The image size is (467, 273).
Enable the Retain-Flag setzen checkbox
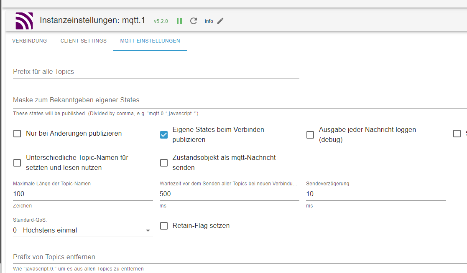[164, 226]
